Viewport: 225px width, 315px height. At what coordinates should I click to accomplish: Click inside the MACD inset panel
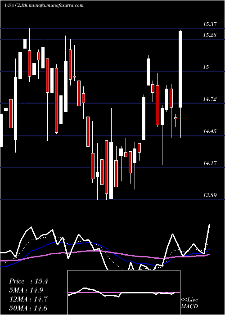tap(124, 292)
